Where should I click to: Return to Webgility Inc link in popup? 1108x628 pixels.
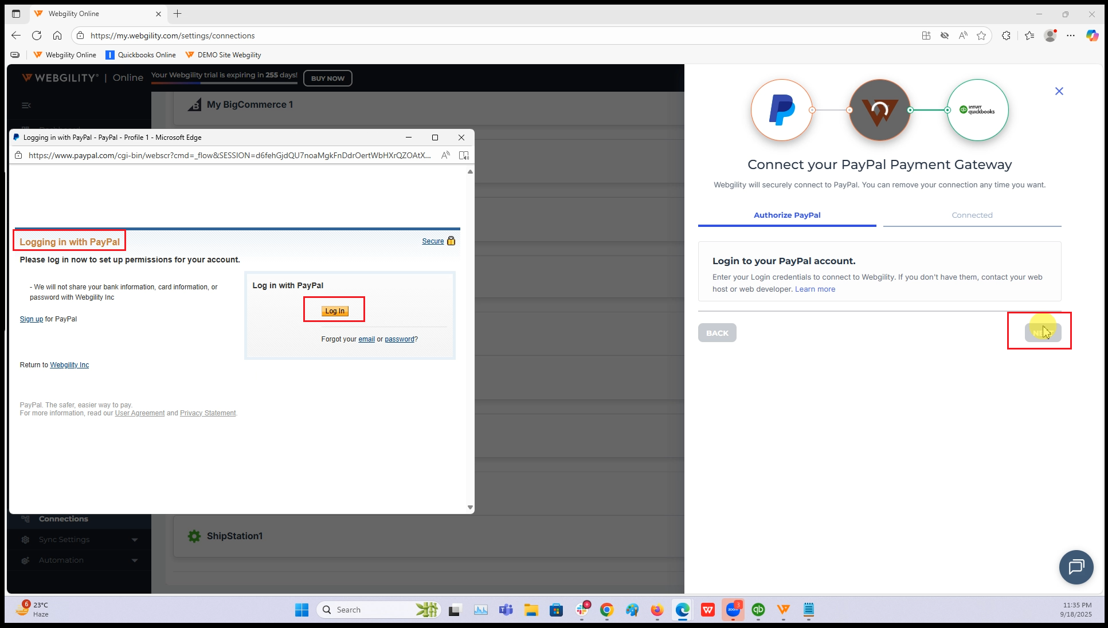click(69, 365)
